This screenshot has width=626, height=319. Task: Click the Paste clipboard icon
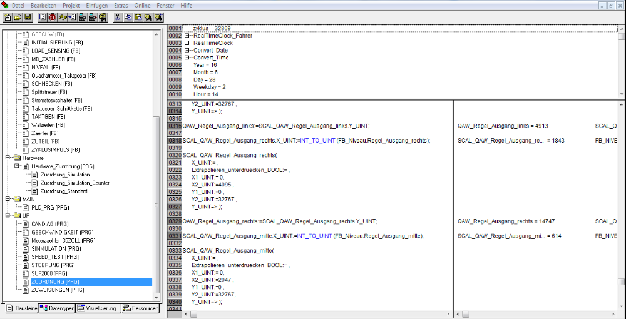[138, 18]
